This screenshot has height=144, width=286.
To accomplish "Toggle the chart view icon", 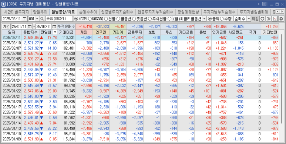I will click(275, 19).
